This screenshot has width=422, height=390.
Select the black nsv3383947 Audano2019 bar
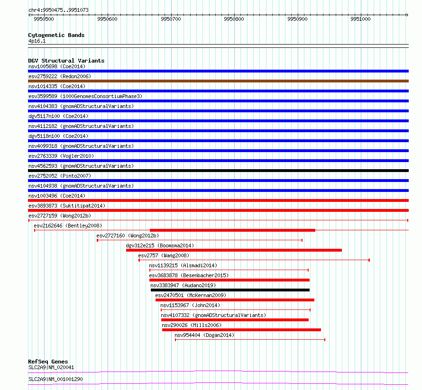[x=230, y=290]
